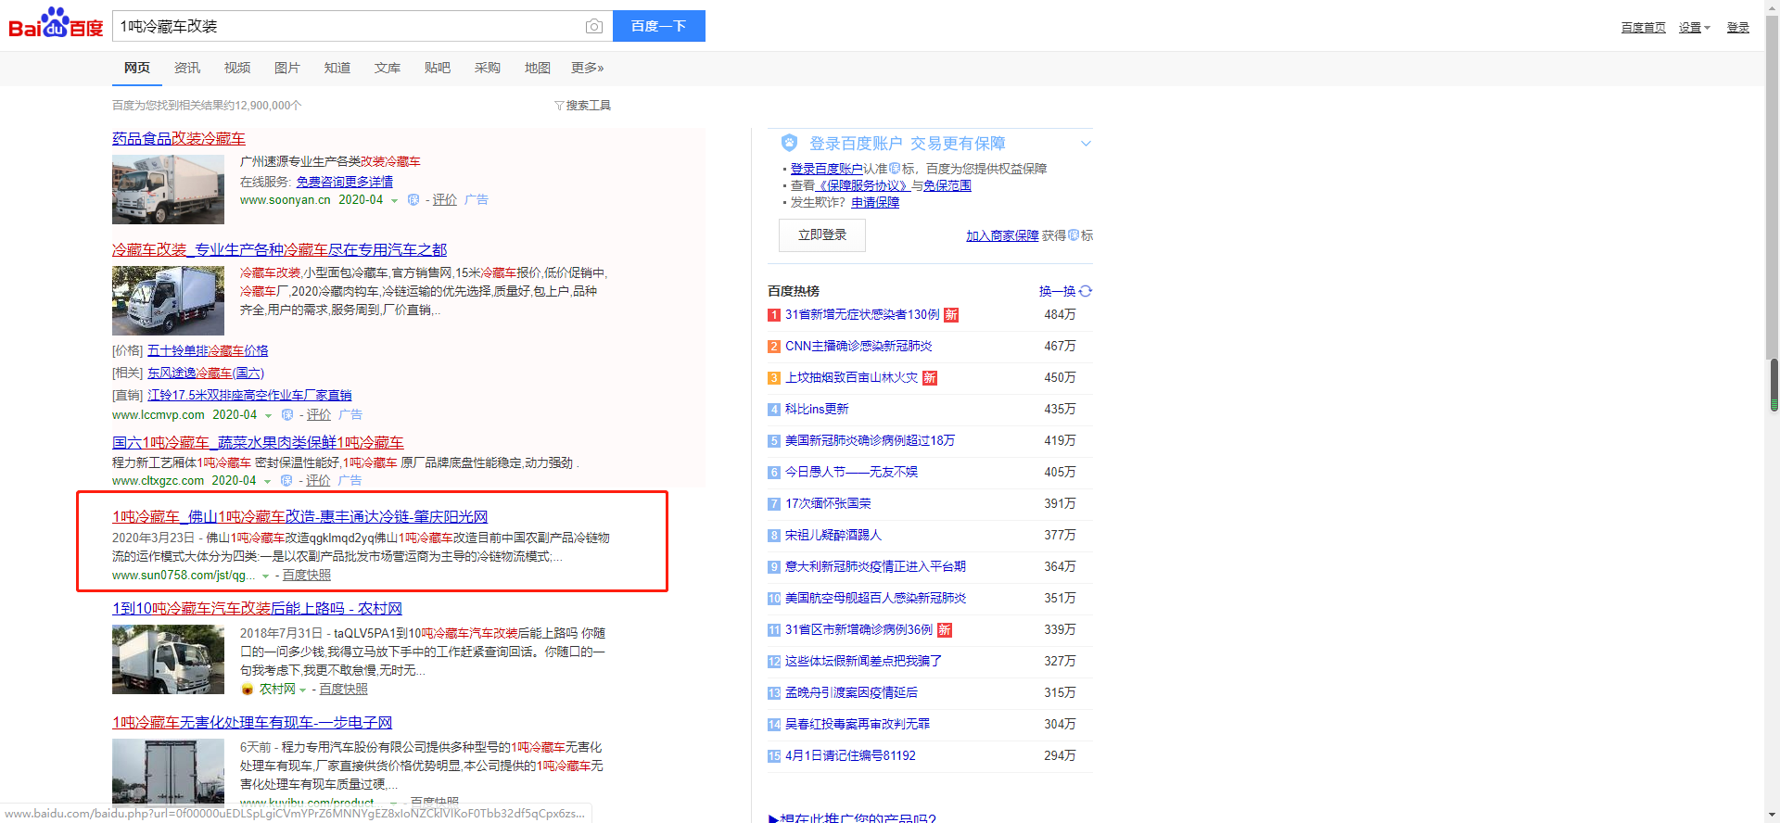Open the 申请保障 link
1780x823 pixels.
[x=875, y=202]
